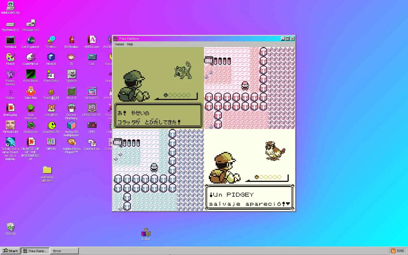Open OLDEST GIF OF THE INTERWEBZ icon

pyautogui.click(x=31, y=149)
